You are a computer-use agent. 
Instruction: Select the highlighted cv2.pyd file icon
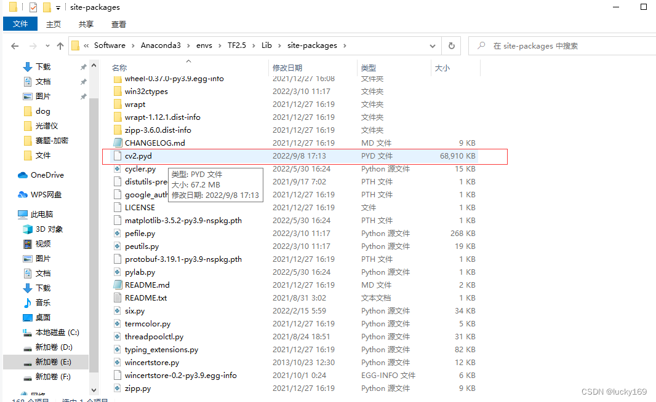[x=117, y=156]
